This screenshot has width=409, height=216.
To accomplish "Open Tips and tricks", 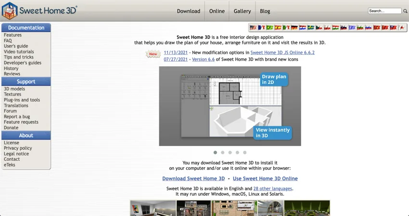I will [19, 57].
